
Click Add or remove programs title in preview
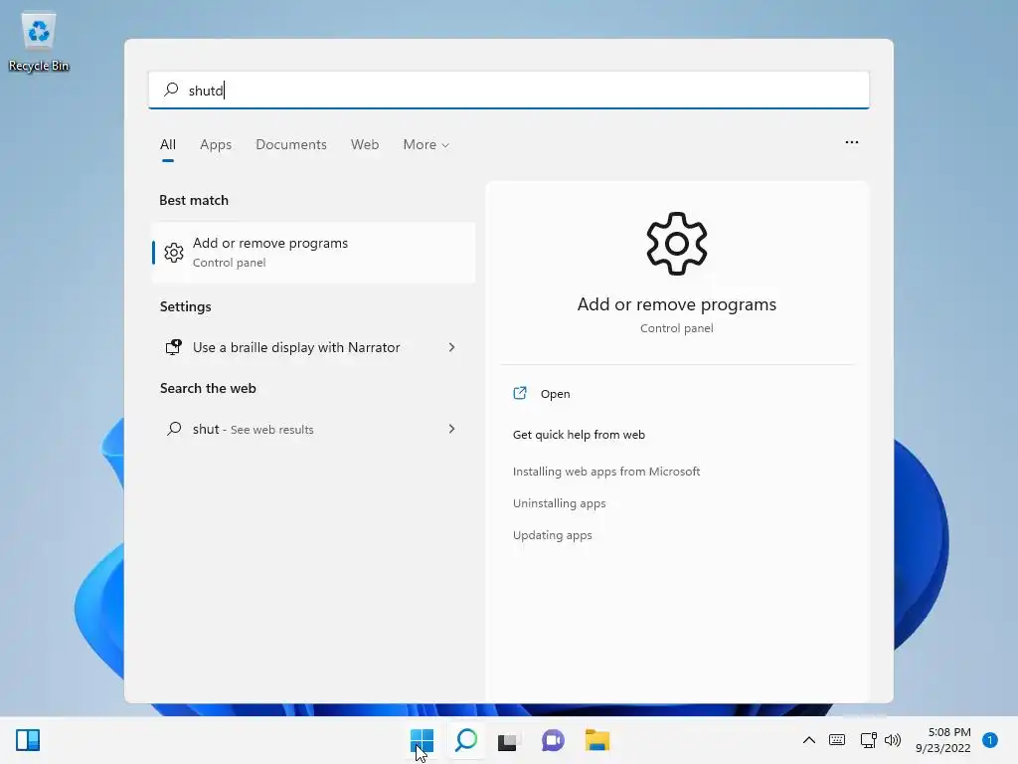click(x=676, y=304)
